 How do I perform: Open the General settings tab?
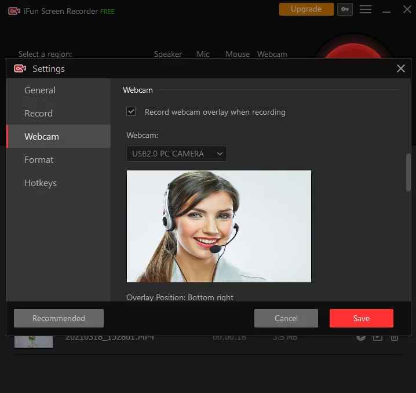pyautogui.click(x=59, y=90)
